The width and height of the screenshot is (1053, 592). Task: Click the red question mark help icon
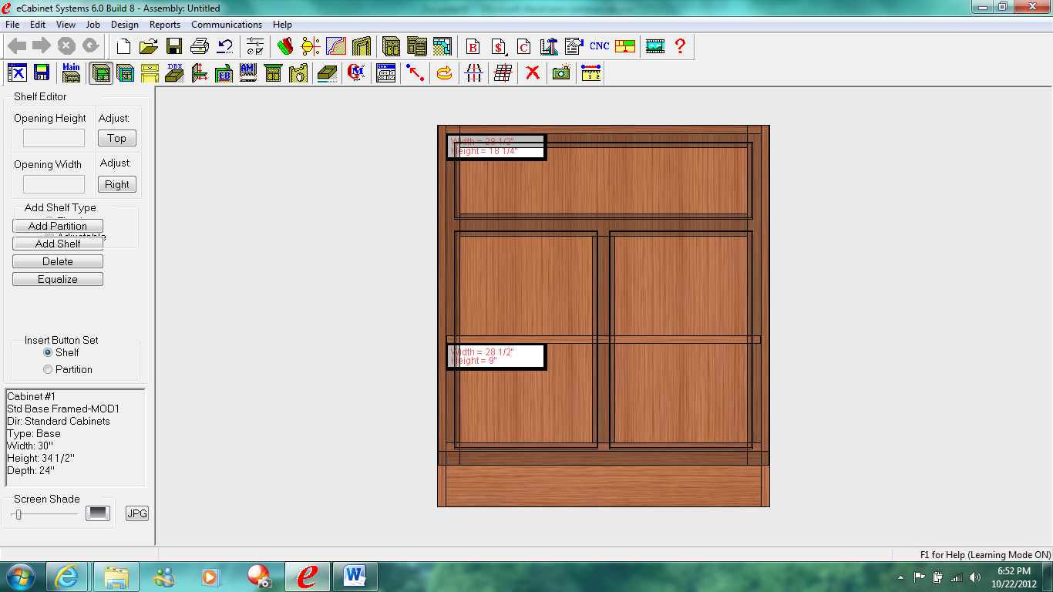pos(680,46)
